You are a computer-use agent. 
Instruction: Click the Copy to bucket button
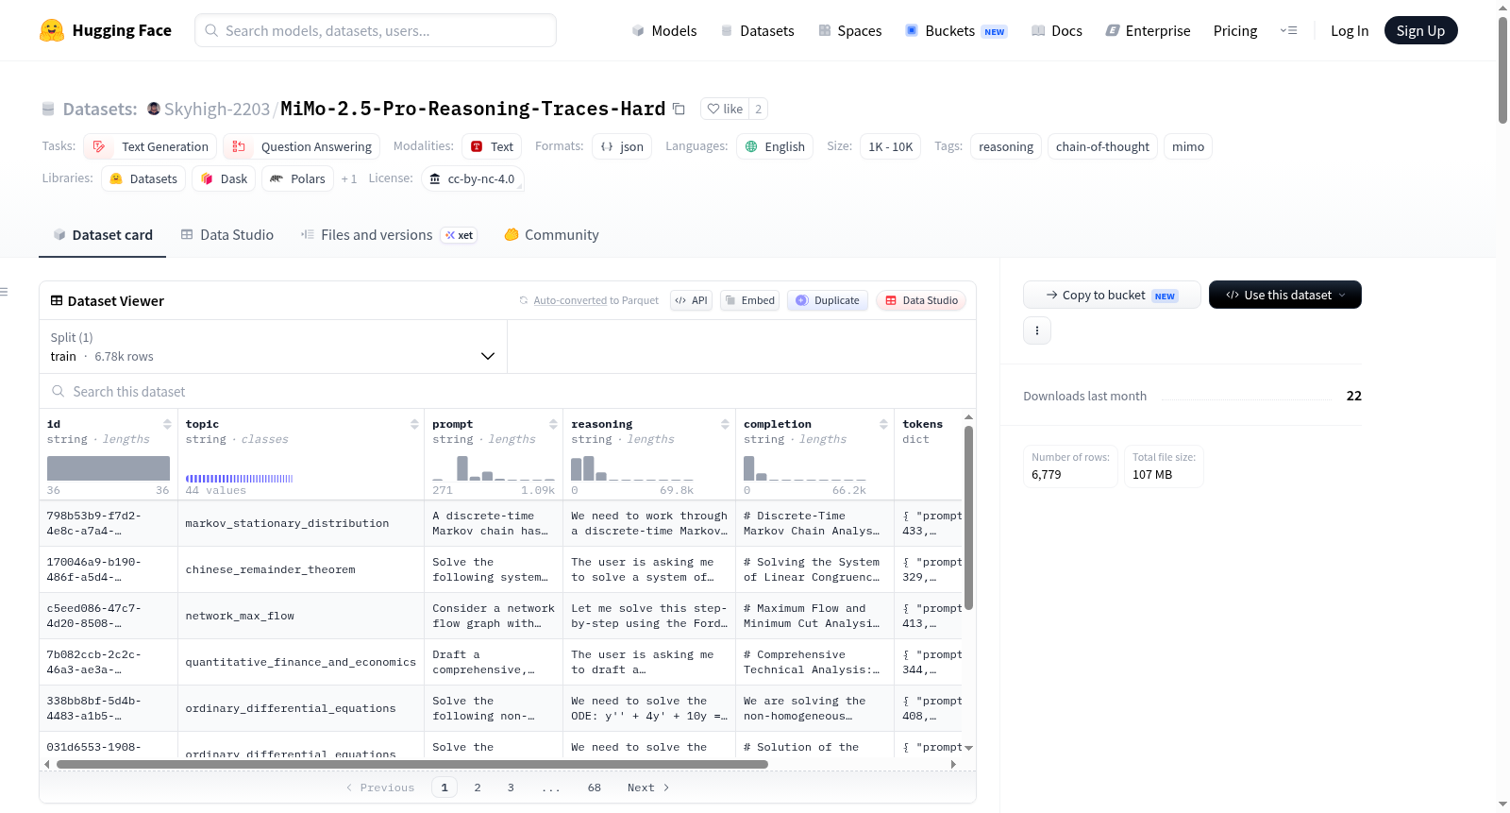coord(1112,295)
